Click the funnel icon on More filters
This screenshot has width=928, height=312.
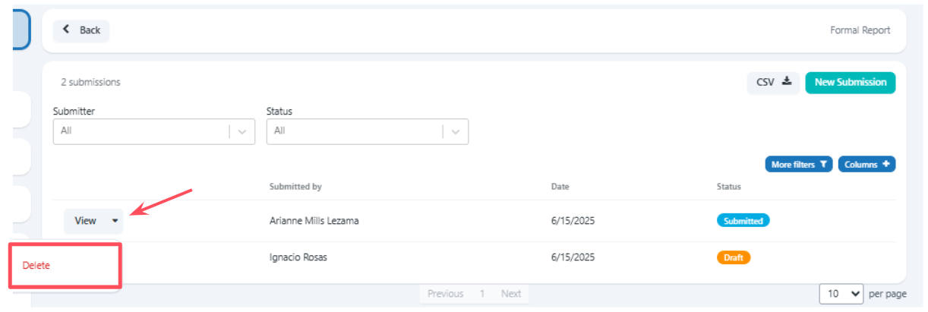pos(823,165)
